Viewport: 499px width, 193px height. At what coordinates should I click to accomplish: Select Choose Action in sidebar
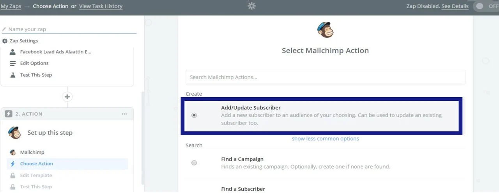pos(67,164)
